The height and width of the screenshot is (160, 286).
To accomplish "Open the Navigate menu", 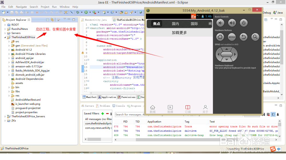I will pos(21,7).
